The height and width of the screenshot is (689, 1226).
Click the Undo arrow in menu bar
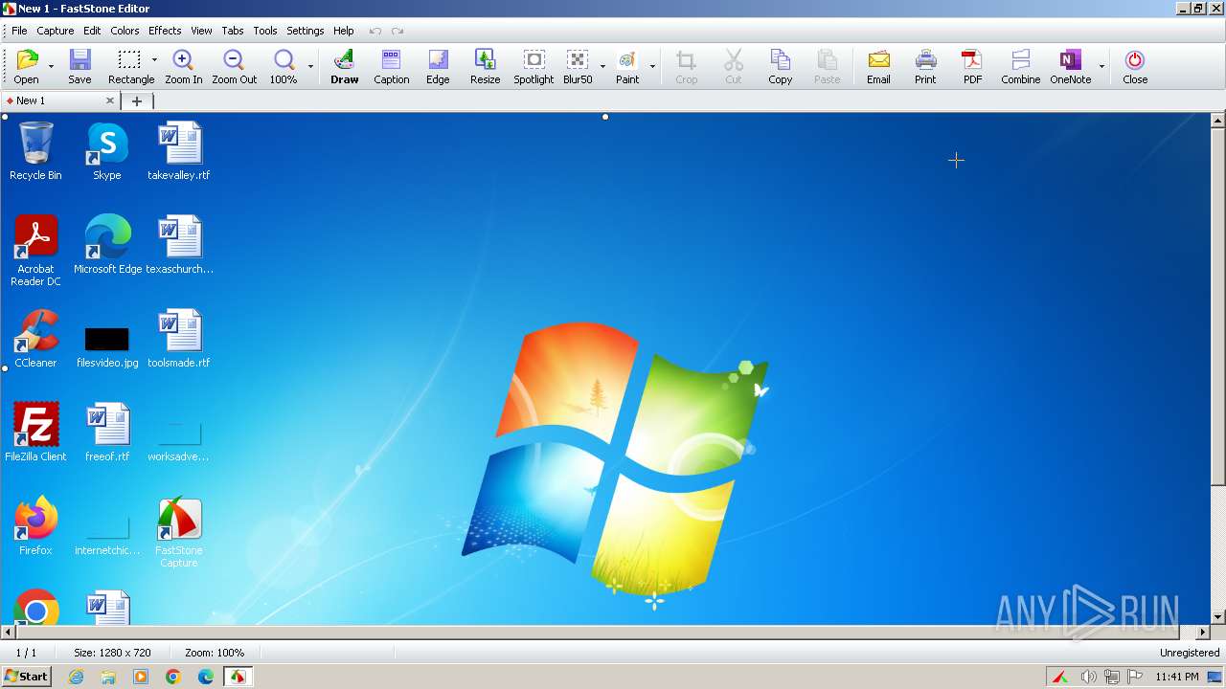point(375,31)
